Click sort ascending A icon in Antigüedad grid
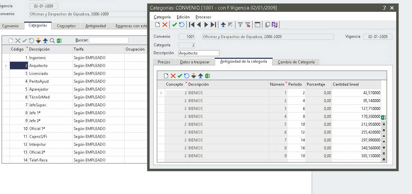 pos(201,76)
